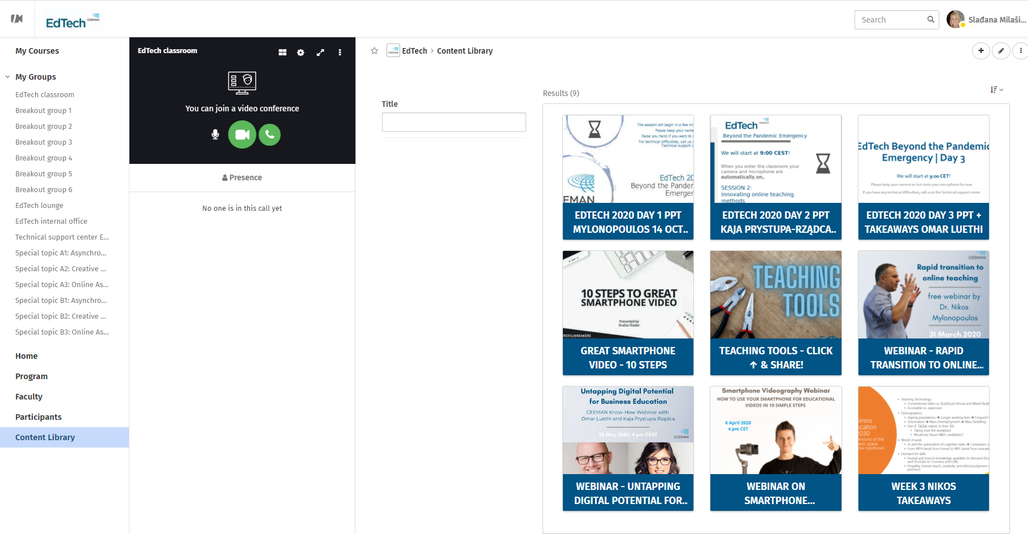1028x534 pixels.
Task: Open the user avatar profile picture
Action: pos(955,19)
